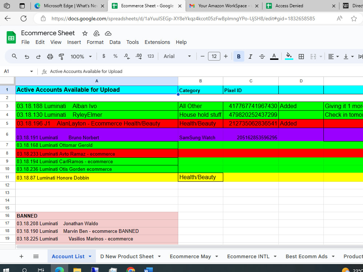Open horizontal align dropdown
Image resolution: width=363 pixels, height=272 pixels.
333,57
